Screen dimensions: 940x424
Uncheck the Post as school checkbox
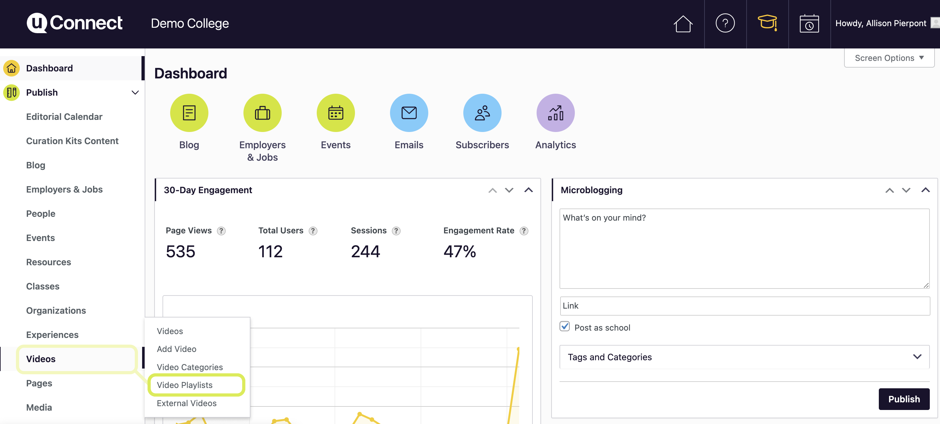(x=565, y=326)
